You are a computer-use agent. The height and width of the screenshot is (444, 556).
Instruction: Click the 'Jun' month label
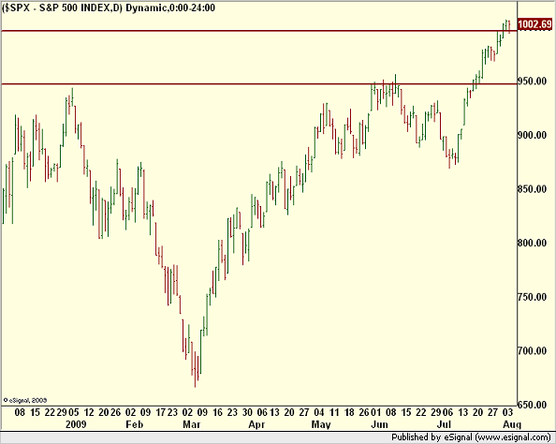click(x=380, y=424)
